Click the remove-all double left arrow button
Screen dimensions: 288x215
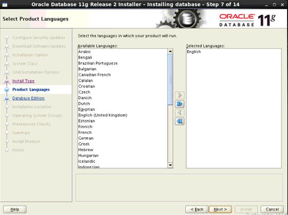coord(180,121)
